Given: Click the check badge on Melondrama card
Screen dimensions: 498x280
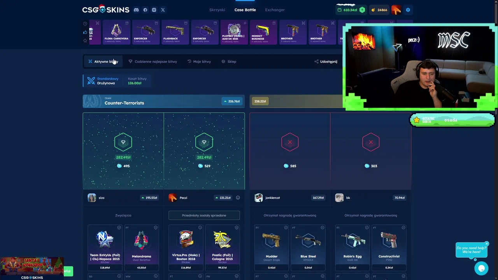Looking at the screenshot, I should point(156,227).
